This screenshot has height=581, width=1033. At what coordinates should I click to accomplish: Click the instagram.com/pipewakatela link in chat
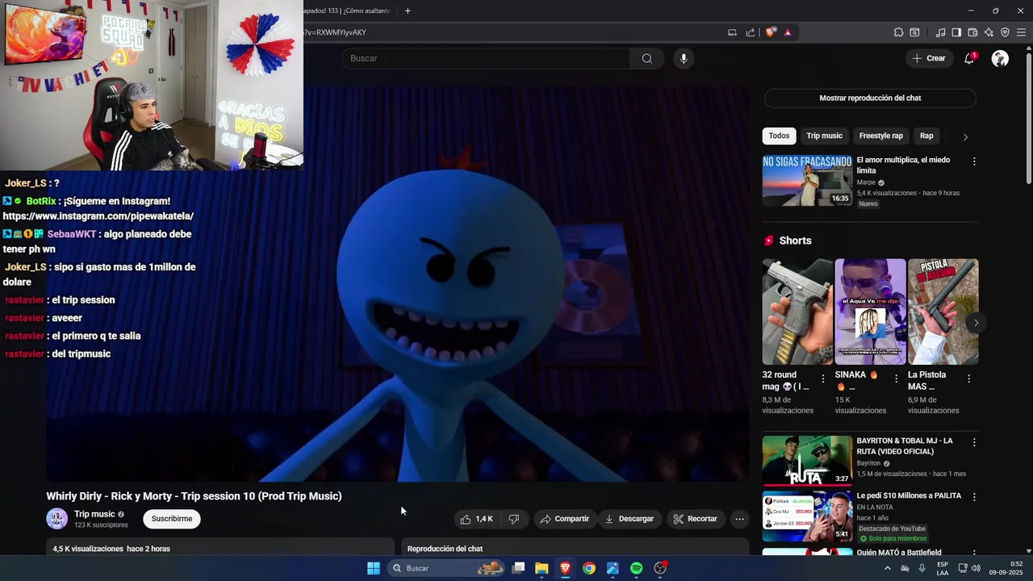coord(98,216)
